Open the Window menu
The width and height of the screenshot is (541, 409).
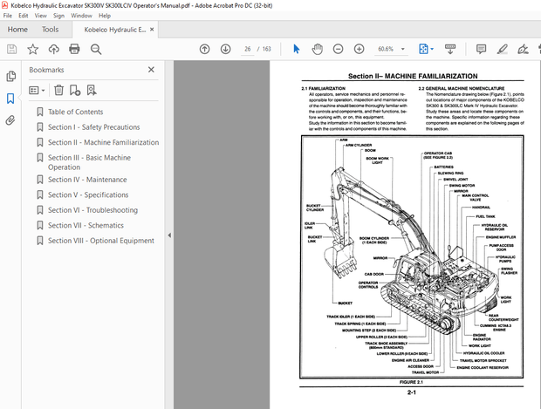(81, 16)
